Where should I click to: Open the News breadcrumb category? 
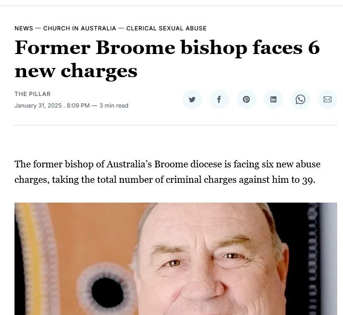24,28
